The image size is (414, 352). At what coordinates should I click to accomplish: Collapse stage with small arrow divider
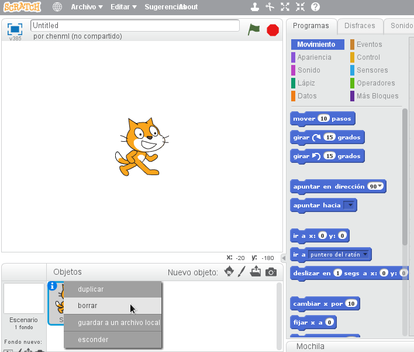[284, 258]
